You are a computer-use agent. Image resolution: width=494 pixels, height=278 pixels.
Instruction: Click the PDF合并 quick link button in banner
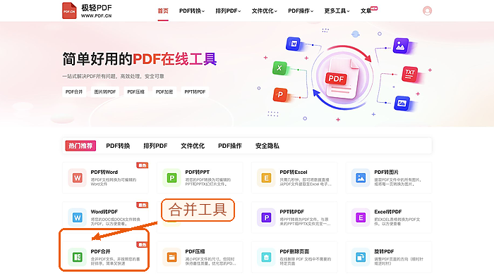coord(74,91)
